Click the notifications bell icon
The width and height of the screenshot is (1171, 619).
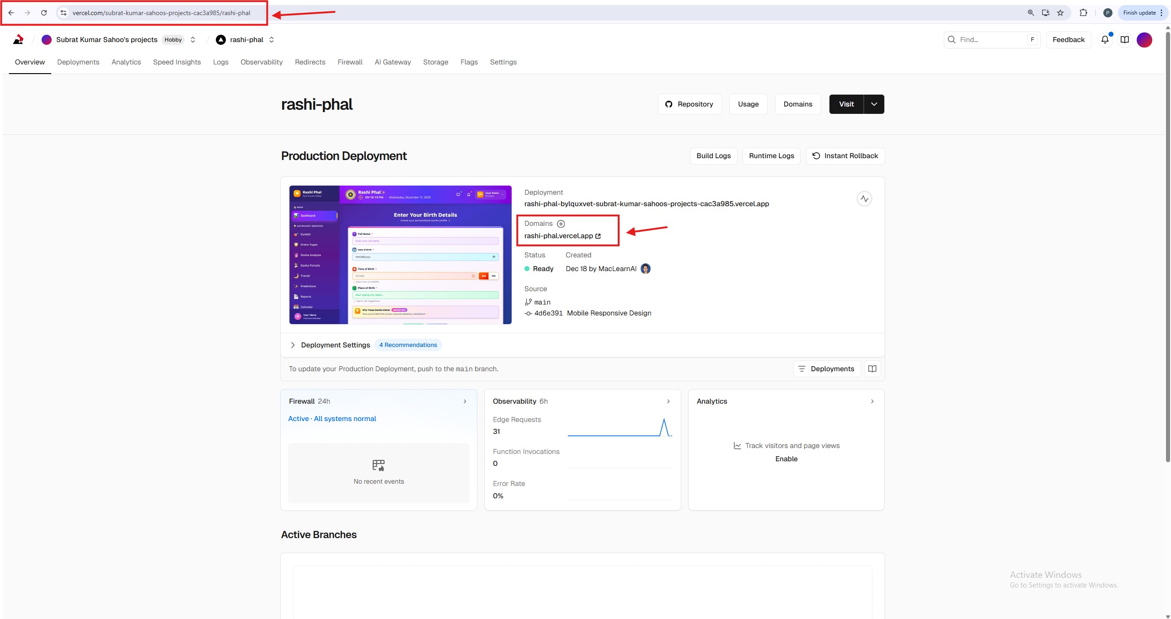pyautogui.click(x=1105, y=40)
